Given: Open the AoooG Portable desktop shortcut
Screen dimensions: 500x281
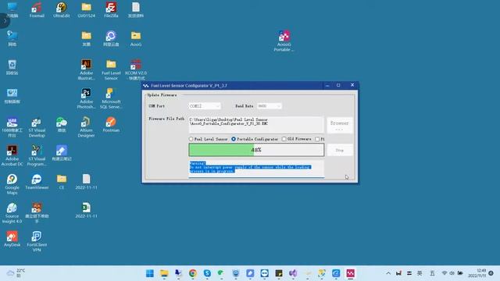Looking at the screenshot, I should [284, 41].
